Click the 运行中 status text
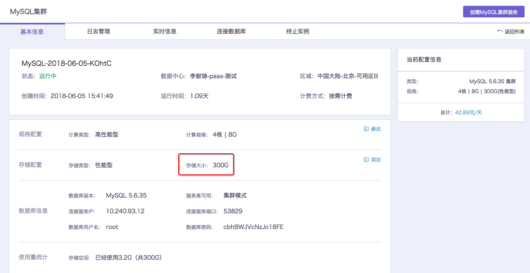Viewport: 530px width, 273px height. pos(48,76)
